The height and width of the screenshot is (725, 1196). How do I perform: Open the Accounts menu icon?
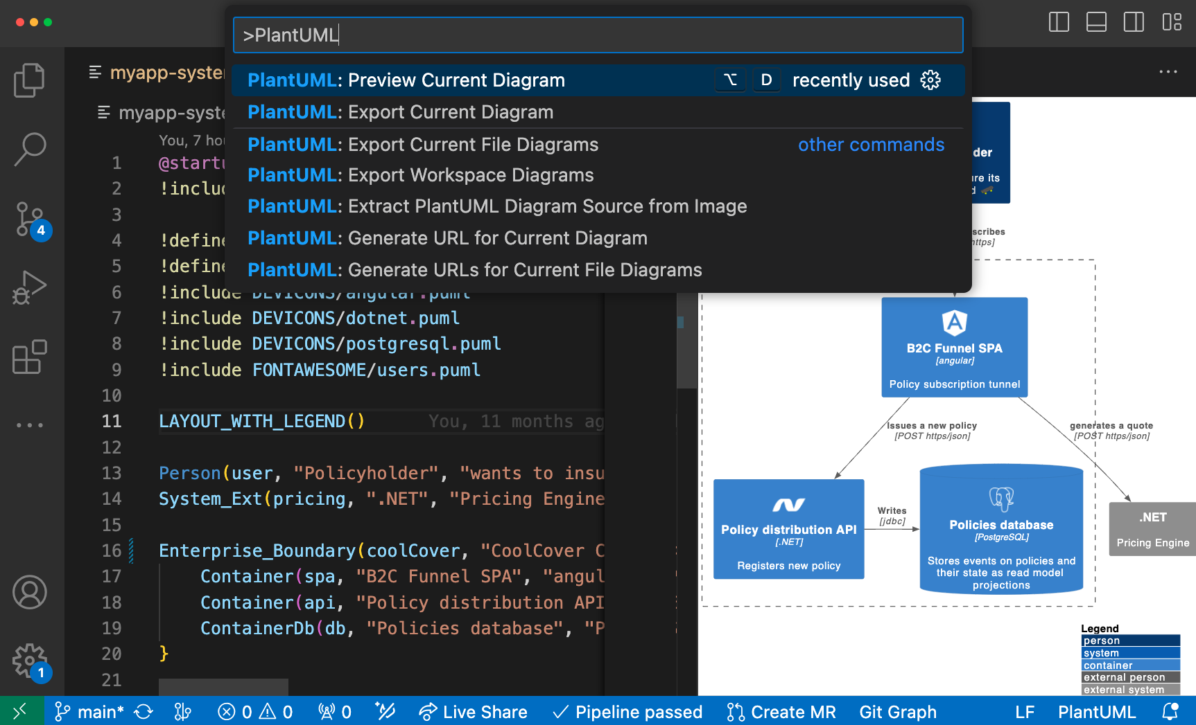30,592
